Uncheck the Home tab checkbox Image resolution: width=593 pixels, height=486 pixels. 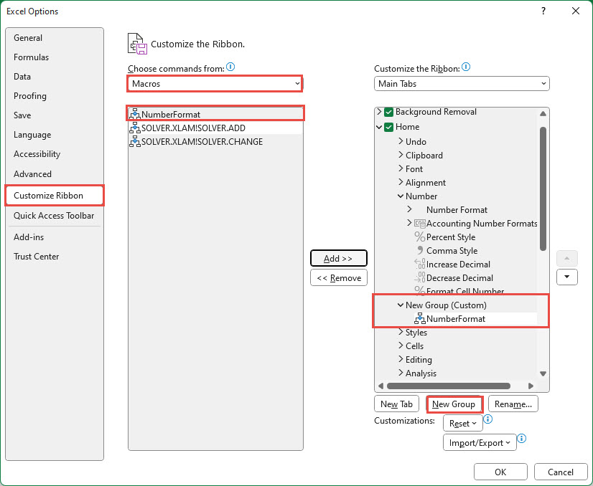[x=388, y=128]
